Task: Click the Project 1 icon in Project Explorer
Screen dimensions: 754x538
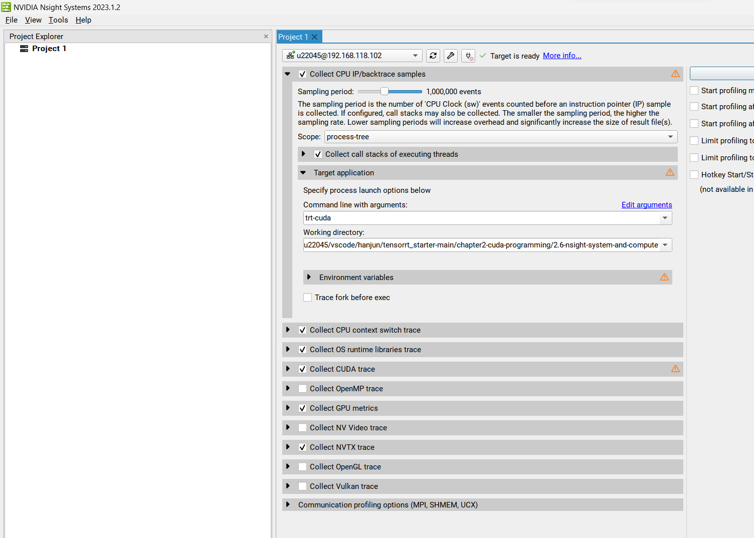Action: point(24,49)
